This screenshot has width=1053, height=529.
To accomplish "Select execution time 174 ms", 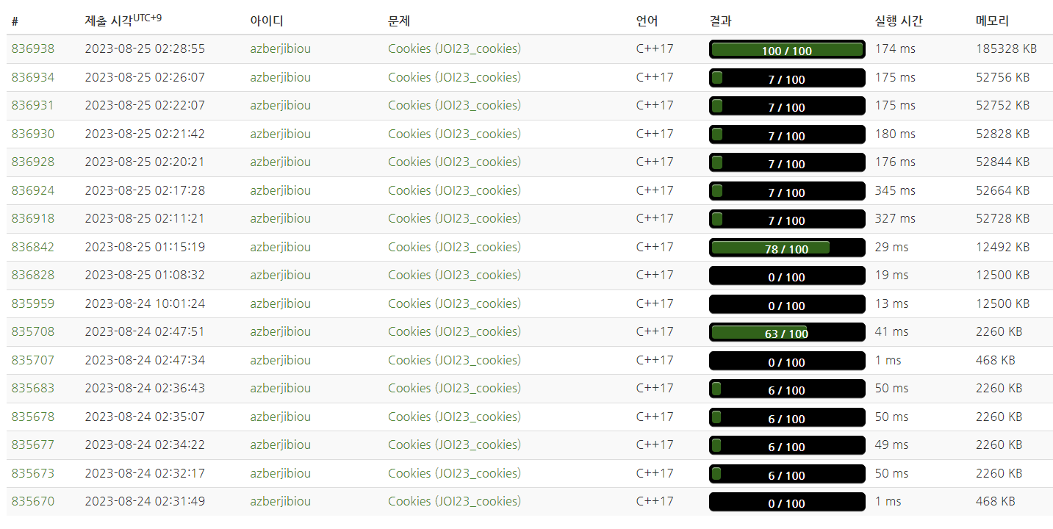I will [895, 49].
